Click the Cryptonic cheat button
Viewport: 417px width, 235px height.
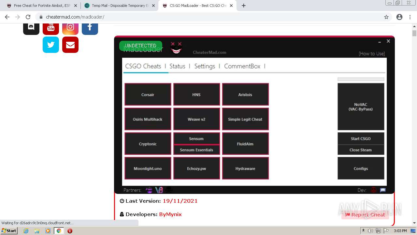click(x=148, y=144)
